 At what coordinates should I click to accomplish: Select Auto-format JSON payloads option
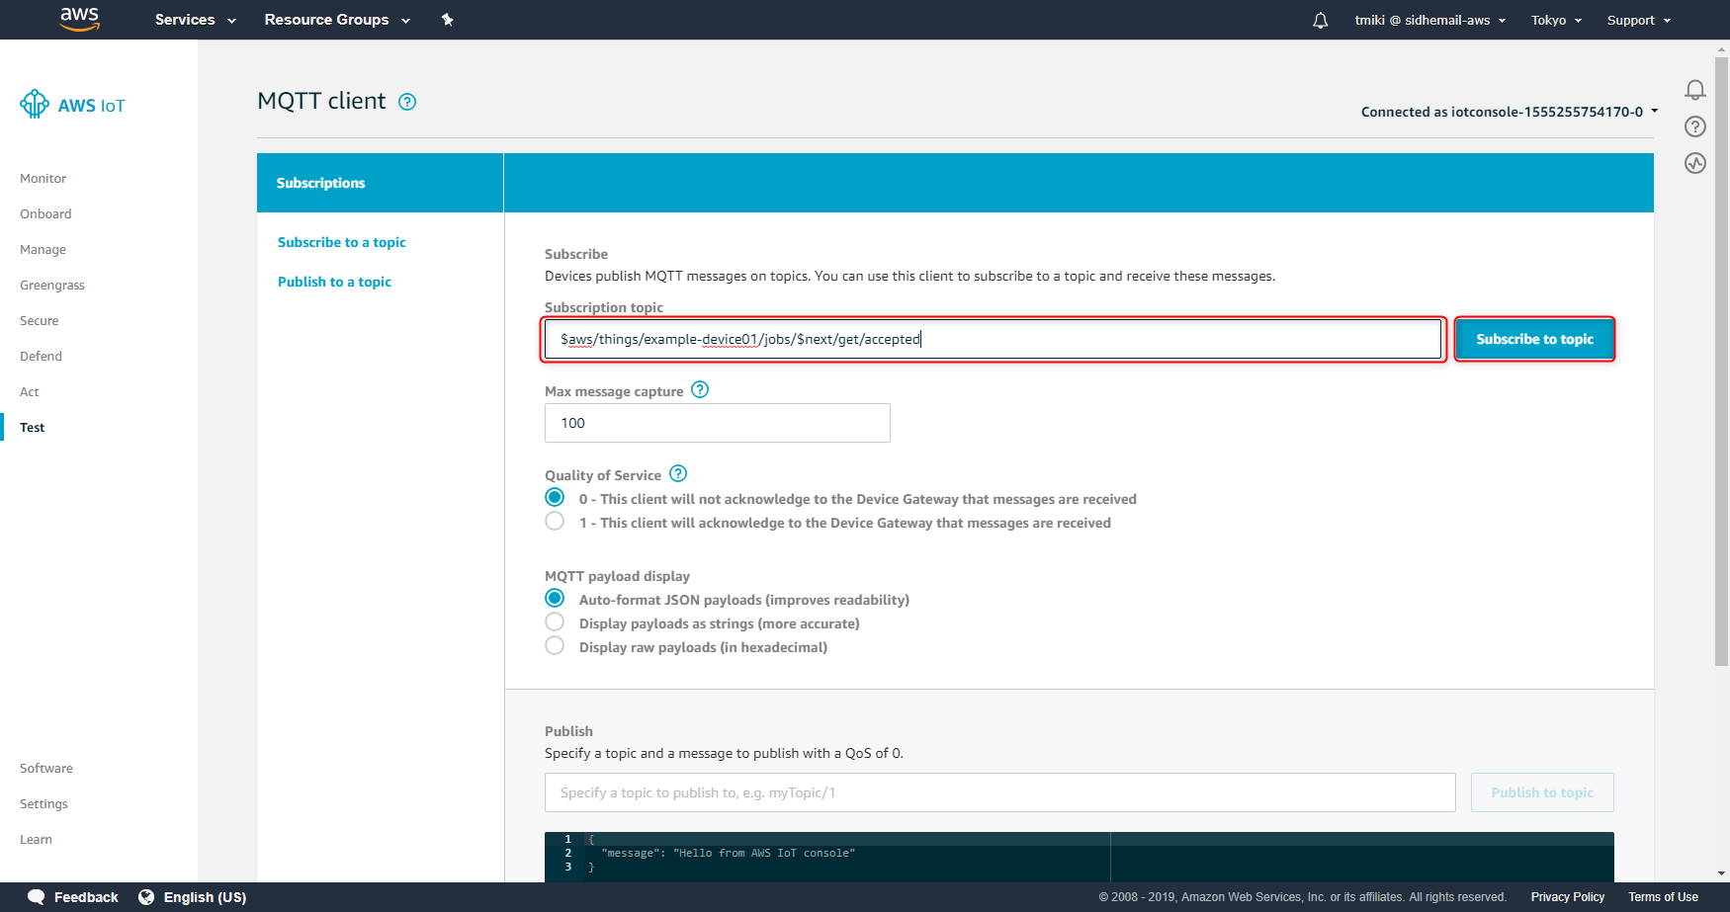click(x=555, y=599)
